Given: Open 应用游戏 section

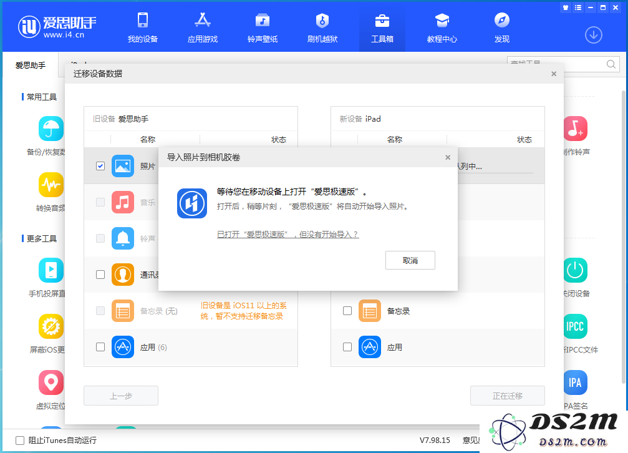Looking at the screenshot, I should coord(203,27).
